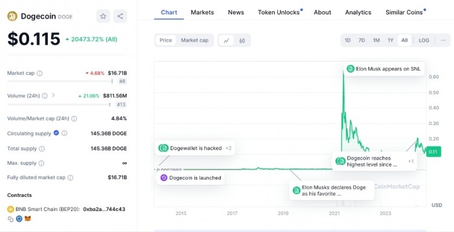Select the 1Y time range
The image size is (454, 232).
[x=390, y=40]
